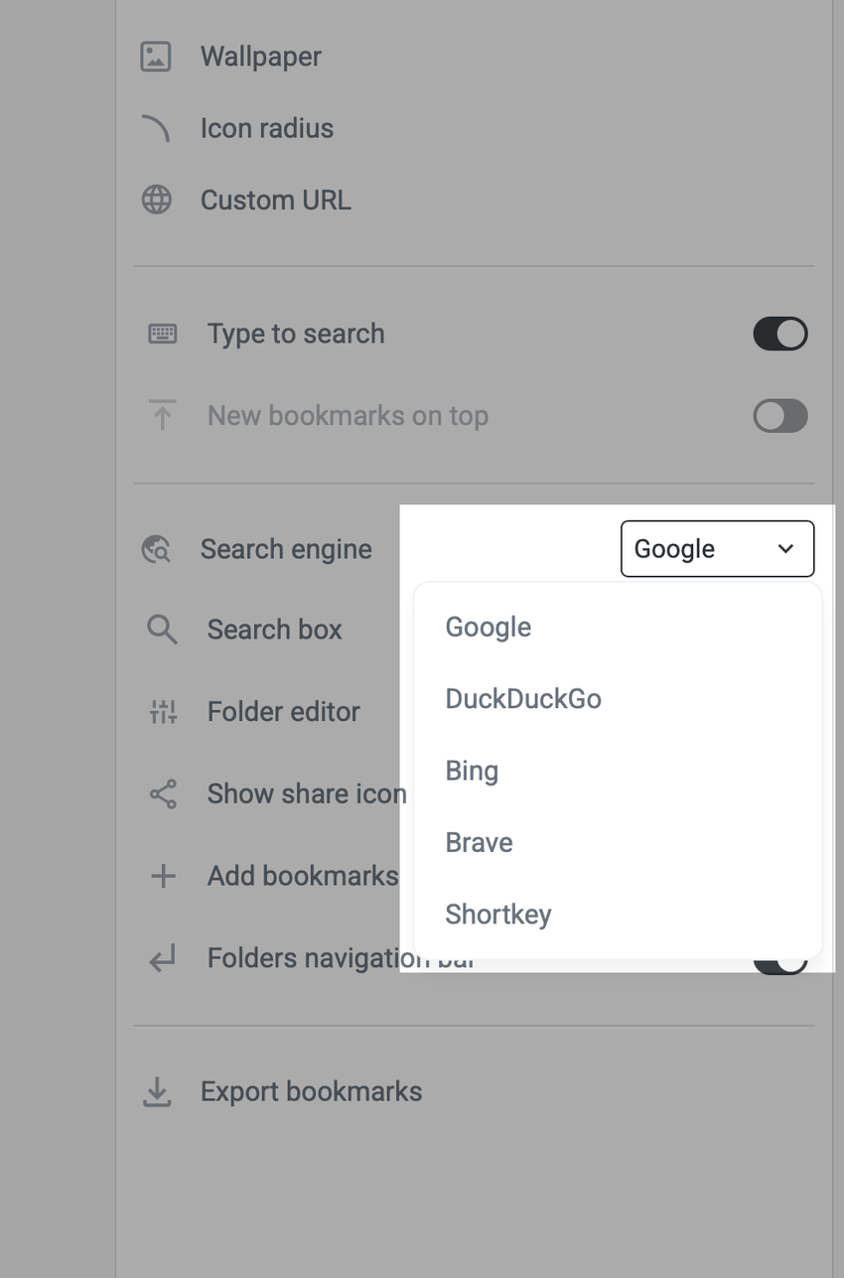Image resolution: width=844 pixels, height=1278 pixels.
Task: Click the Export bookmarks label
Action: 311,1092
